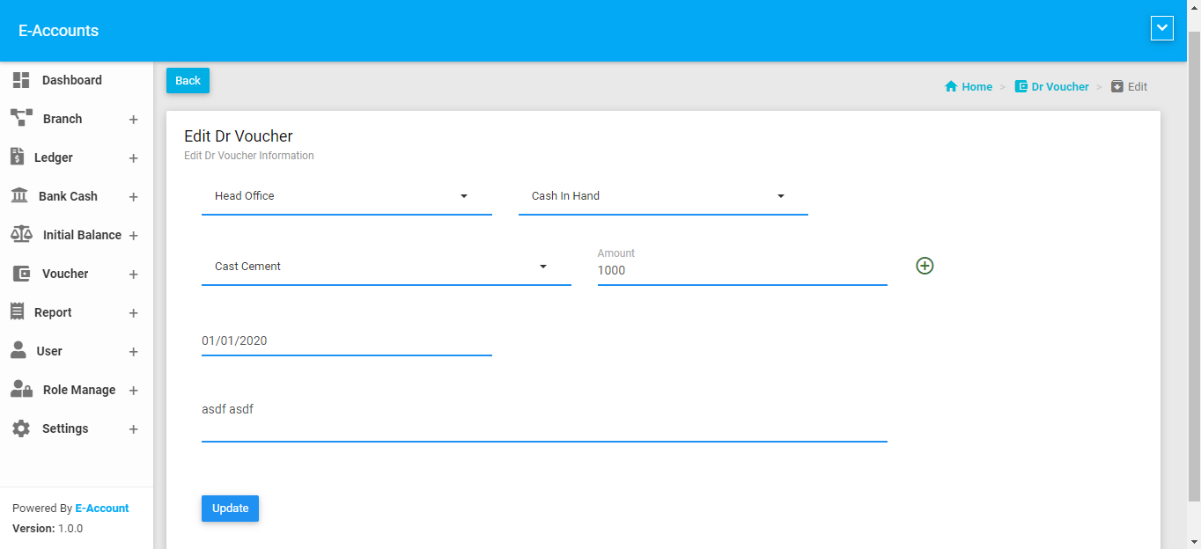1201x549 pixels.
Task: Add another ledger row with green plus icon
Action: click(x=925, y=266)
